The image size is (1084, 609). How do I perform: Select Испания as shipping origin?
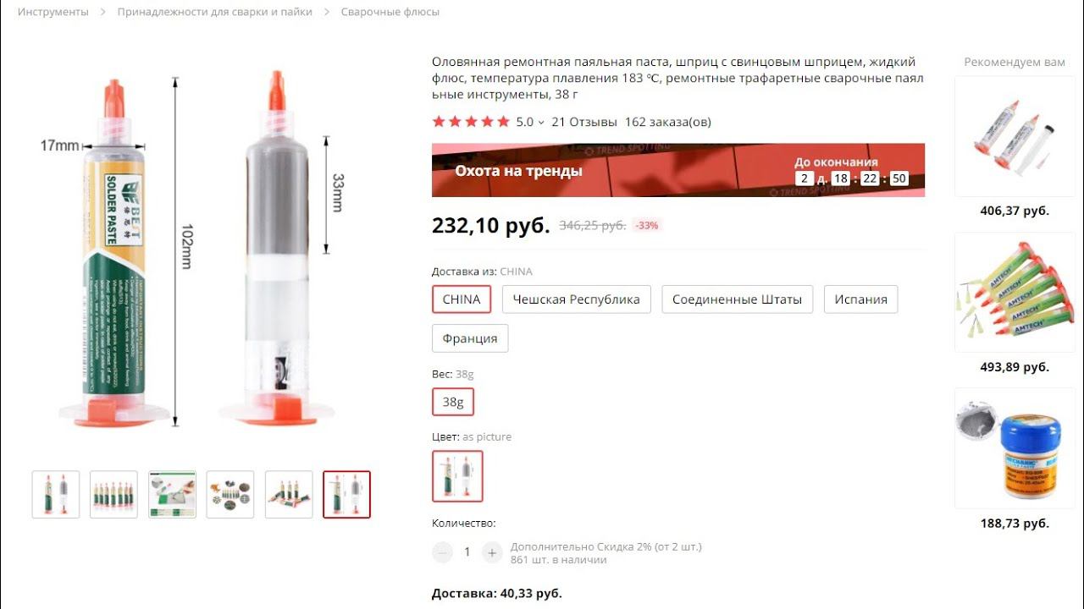click(x=860, y=299)
